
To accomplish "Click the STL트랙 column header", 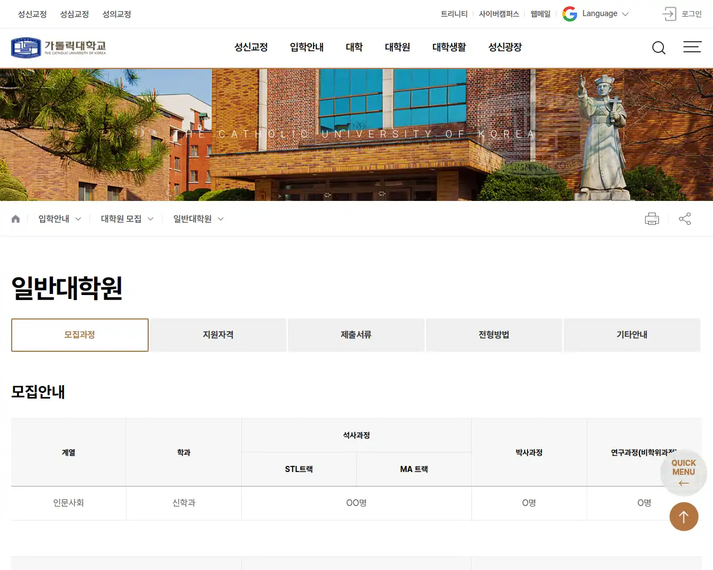I will (x=299, y=469).
